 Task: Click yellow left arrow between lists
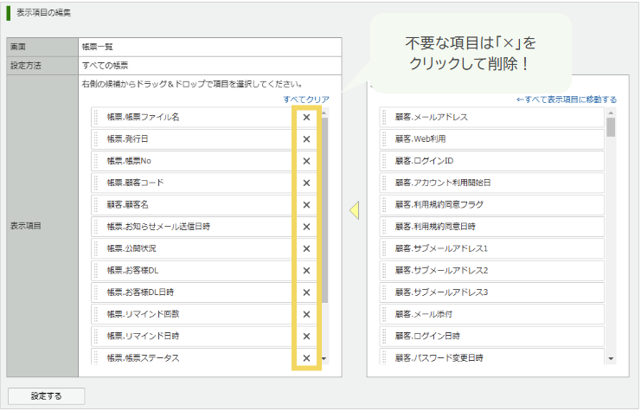pyautogui.click(x=354, y=210)
